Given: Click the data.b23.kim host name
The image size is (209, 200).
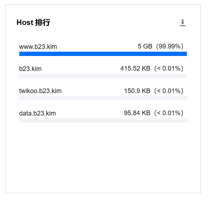Looking at the screenshot, I should [x=37, y=113].
